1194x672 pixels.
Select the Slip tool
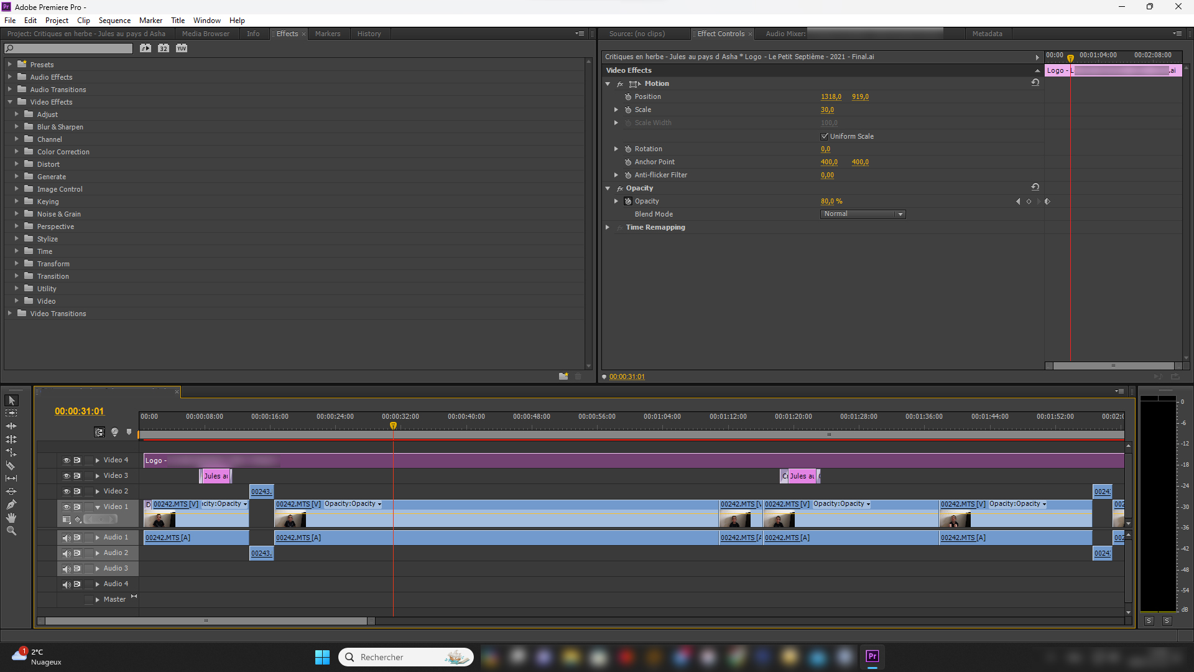(11, 478)
